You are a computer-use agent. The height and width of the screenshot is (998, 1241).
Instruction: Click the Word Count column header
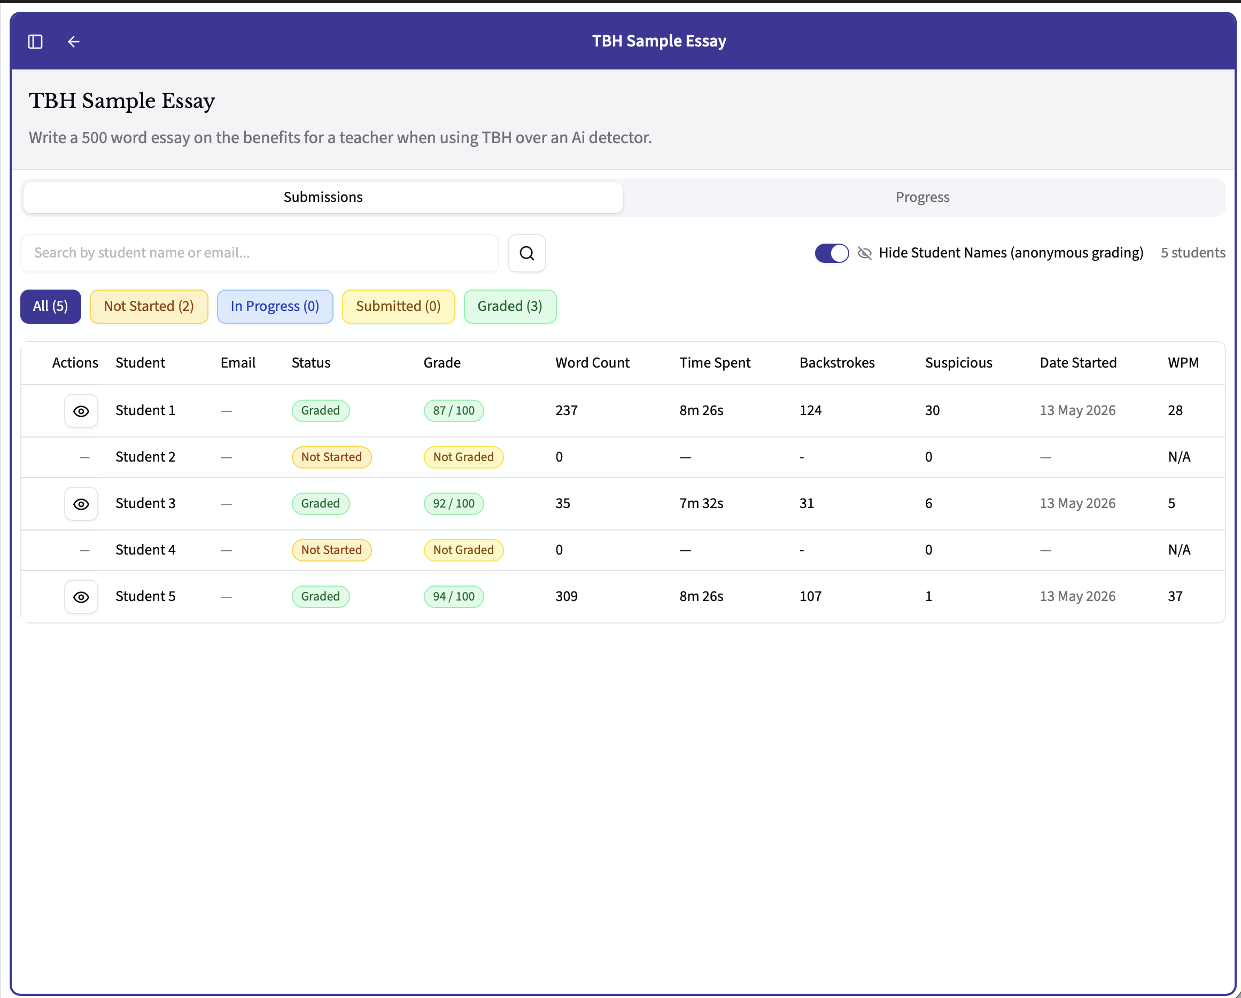pyautogui.click(x=592, y=363)
